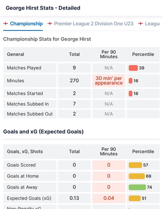Click the Goals at Home percentile bar 69

click(137, 176)
